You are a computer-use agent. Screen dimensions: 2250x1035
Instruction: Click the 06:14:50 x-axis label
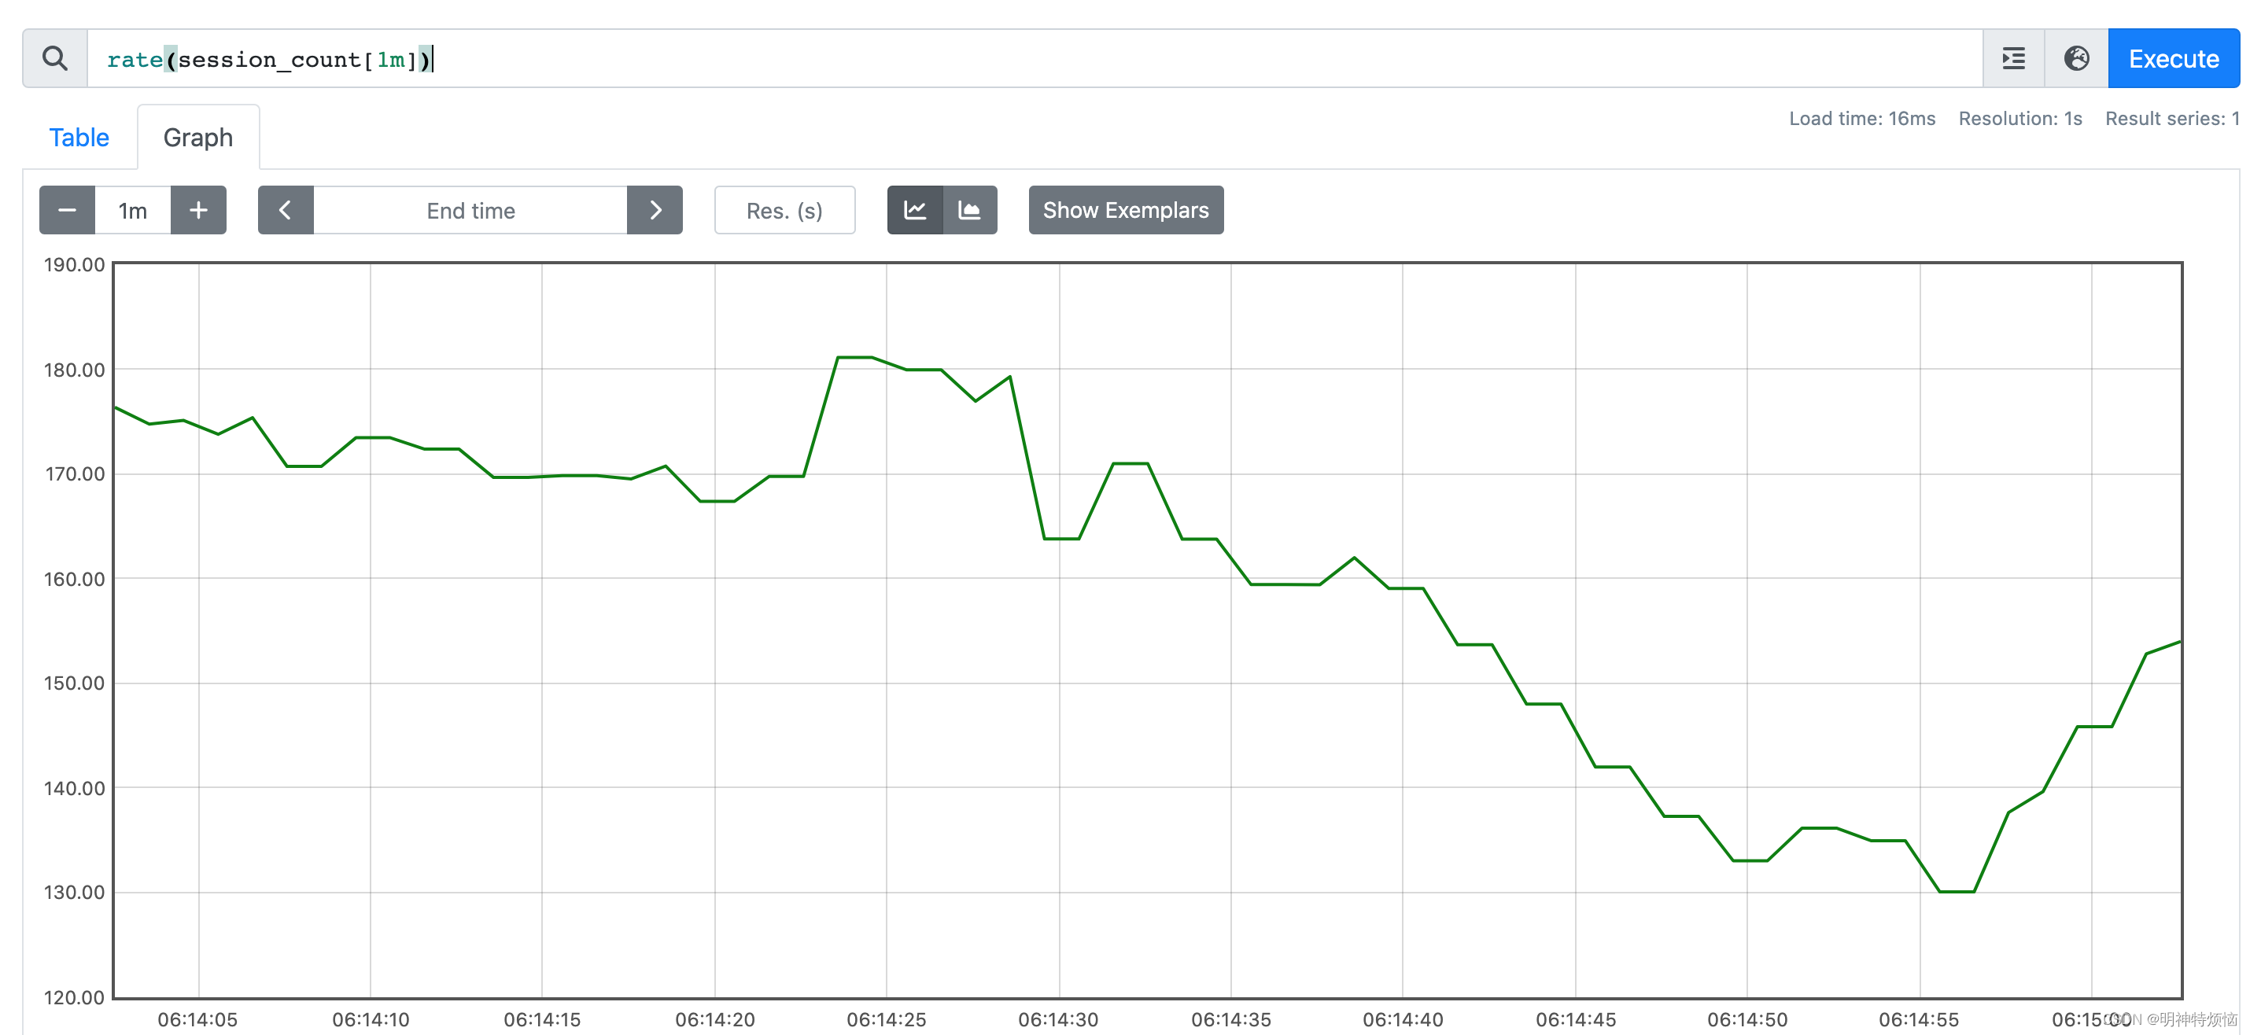coord(1747,1019)
